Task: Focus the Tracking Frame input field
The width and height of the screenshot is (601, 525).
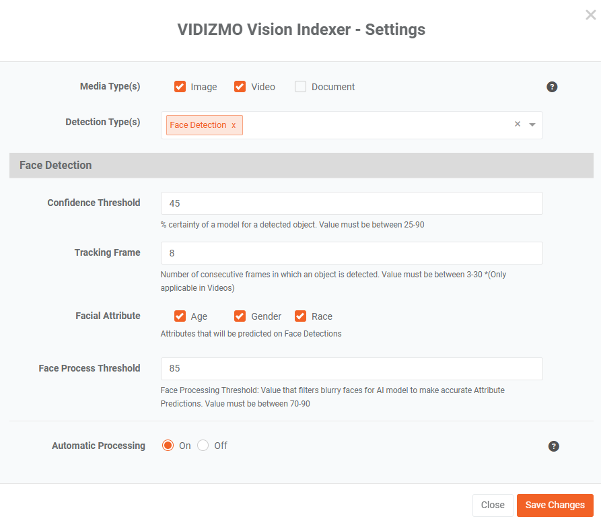Action: [x=352, y=253]
